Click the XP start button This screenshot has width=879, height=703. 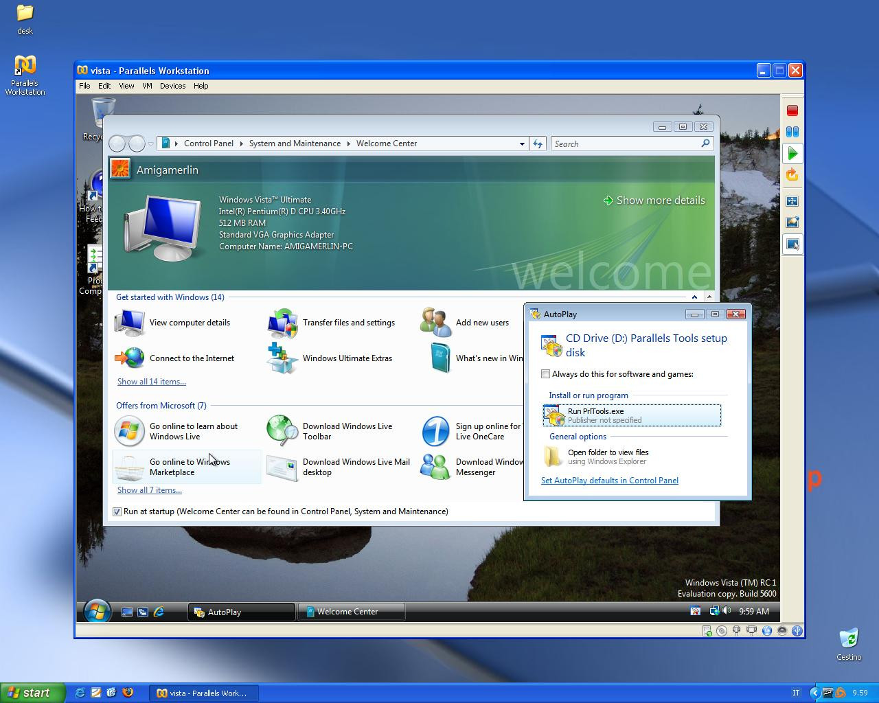tap(33, 693)
